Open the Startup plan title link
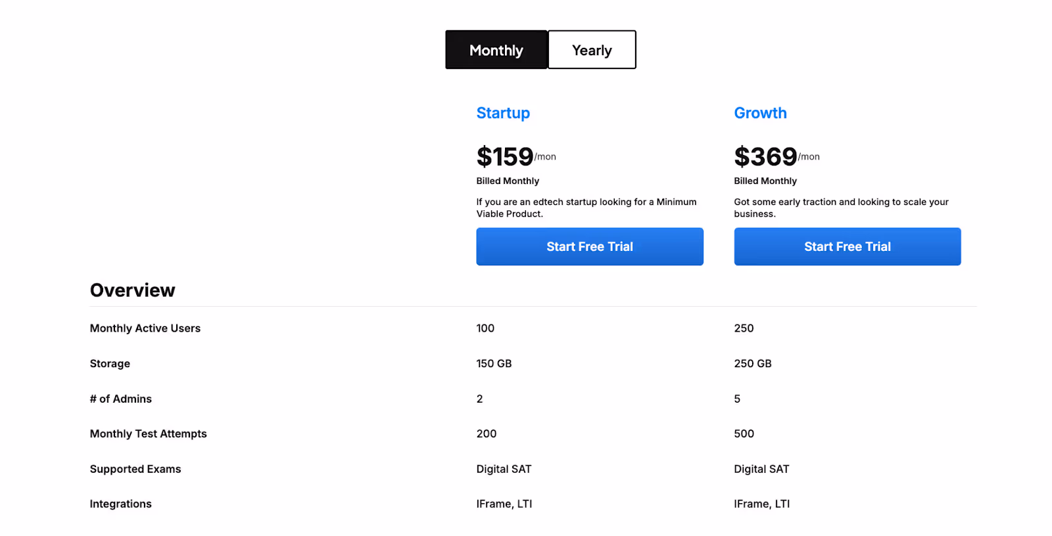 (503, 113)
